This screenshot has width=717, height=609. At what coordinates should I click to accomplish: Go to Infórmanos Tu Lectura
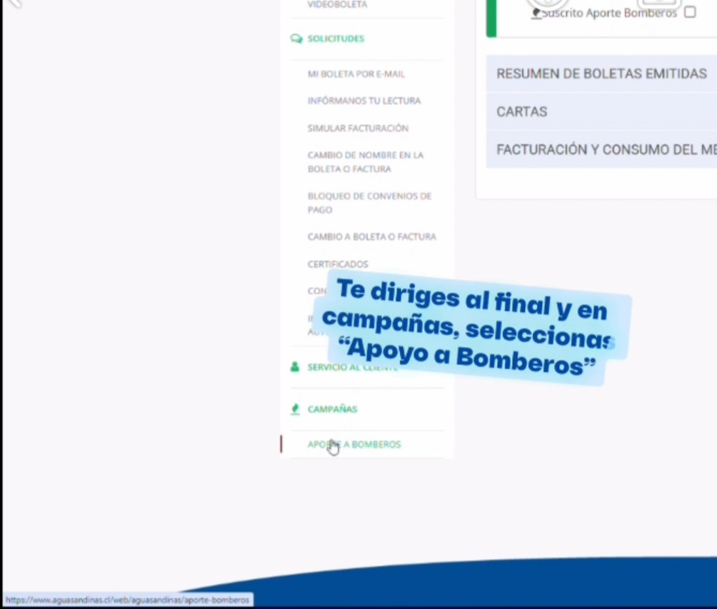pyautogui.click(x=363, y=101)
